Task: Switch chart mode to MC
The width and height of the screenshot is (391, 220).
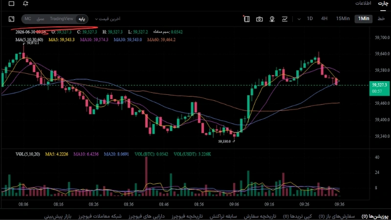Action: click(28, 19)
